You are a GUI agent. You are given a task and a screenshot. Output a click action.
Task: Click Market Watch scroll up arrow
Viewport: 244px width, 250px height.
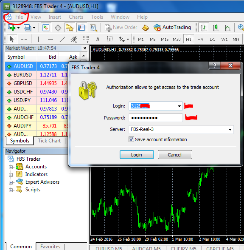[84, 56]
